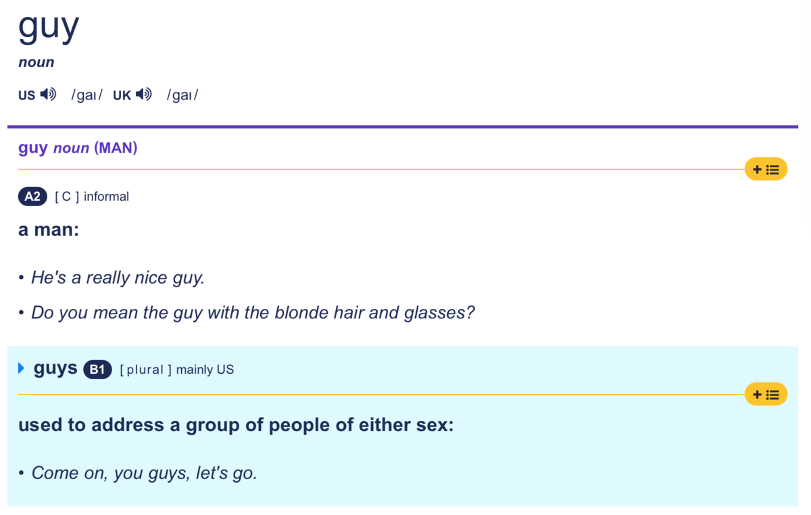Click the main headword guy
811x515 pixels.
click(x=49, y=26)
